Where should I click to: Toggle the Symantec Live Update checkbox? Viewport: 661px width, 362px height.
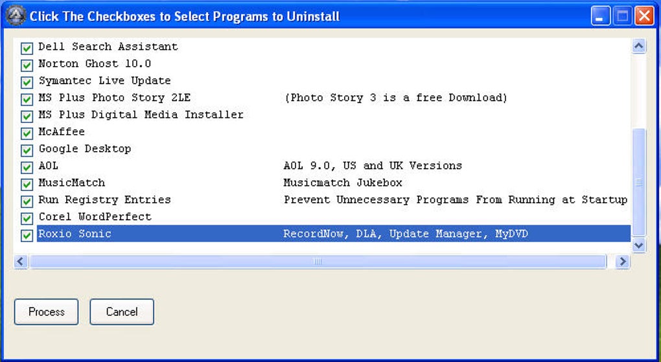coord(27,82)
